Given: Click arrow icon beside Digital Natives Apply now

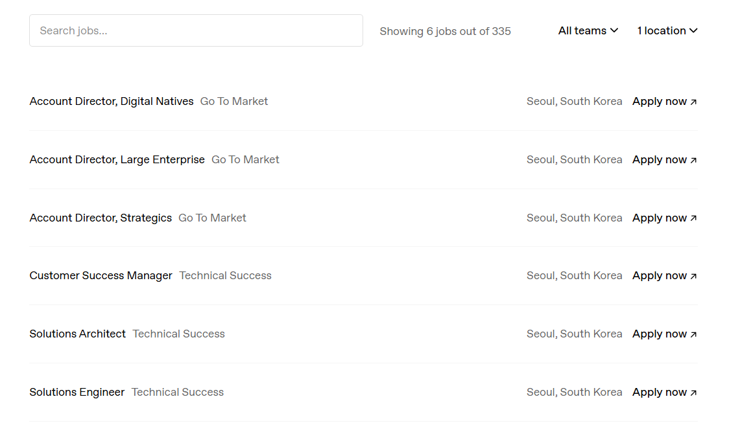Looking at the screenshot, I should point(693,102).
